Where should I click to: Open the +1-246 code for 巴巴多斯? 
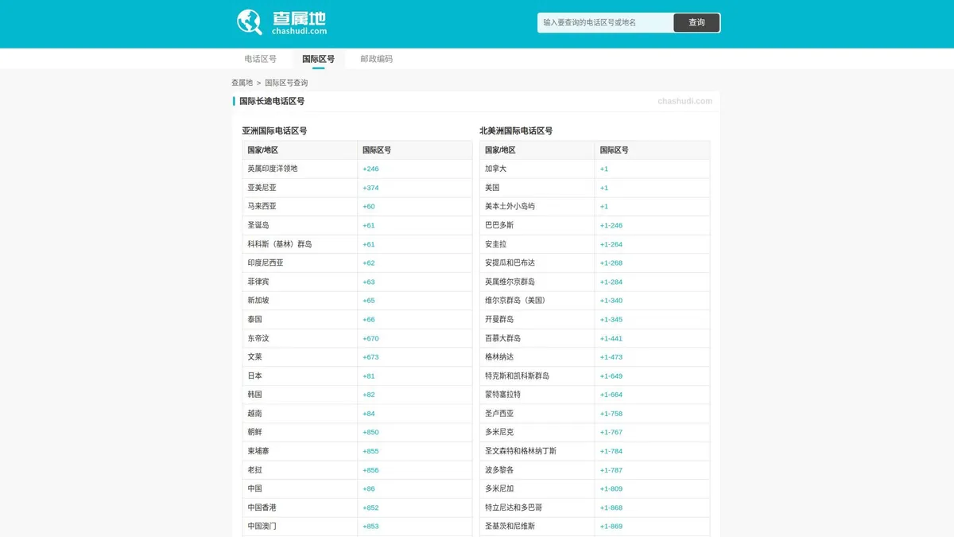(611, 225)
